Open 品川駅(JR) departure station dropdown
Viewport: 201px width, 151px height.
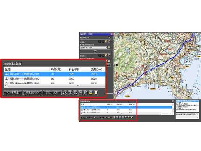[93, 47]
